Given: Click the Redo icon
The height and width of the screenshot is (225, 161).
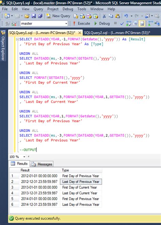Looking at the screenshot, I should tap(137, 16).
